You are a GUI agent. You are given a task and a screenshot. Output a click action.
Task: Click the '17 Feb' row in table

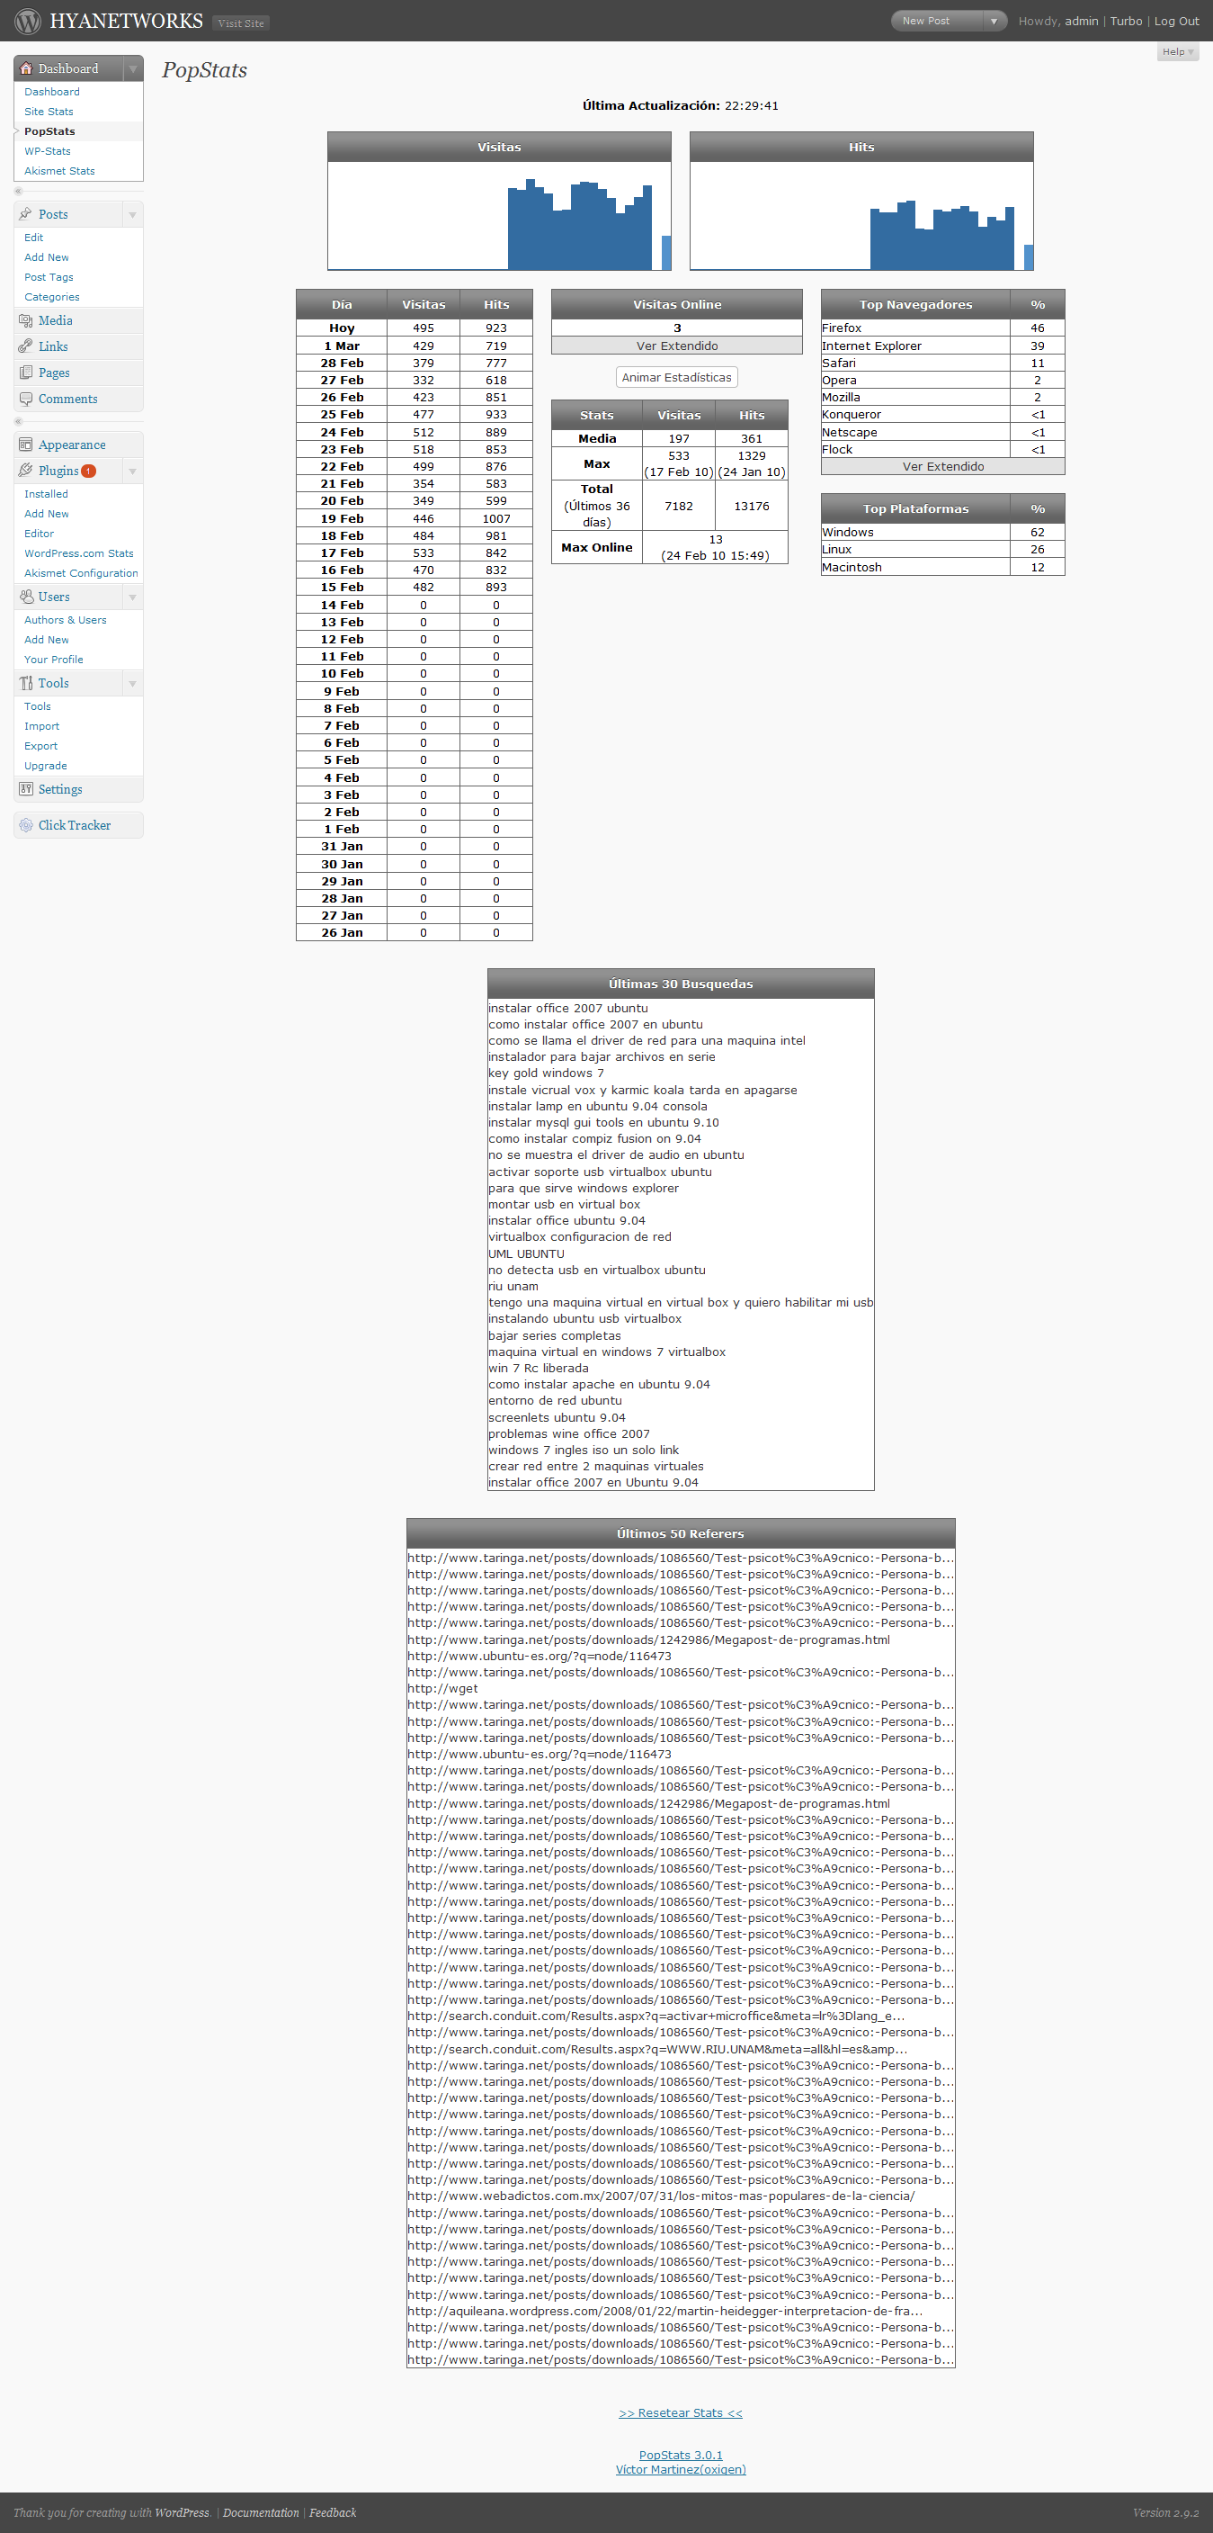[414, 552]
